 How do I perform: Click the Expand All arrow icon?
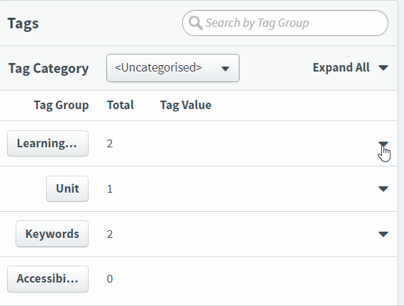tap(383, 68)
